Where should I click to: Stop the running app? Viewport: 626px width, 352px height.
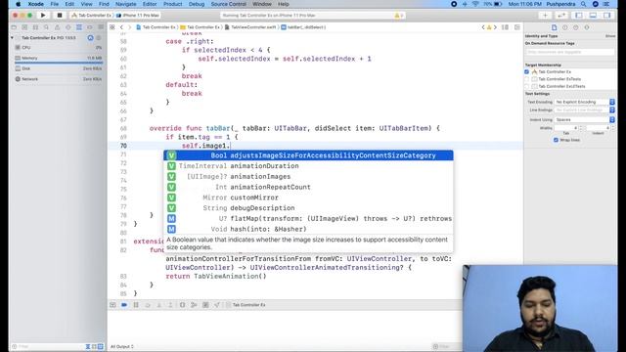(x=60, y=16)
